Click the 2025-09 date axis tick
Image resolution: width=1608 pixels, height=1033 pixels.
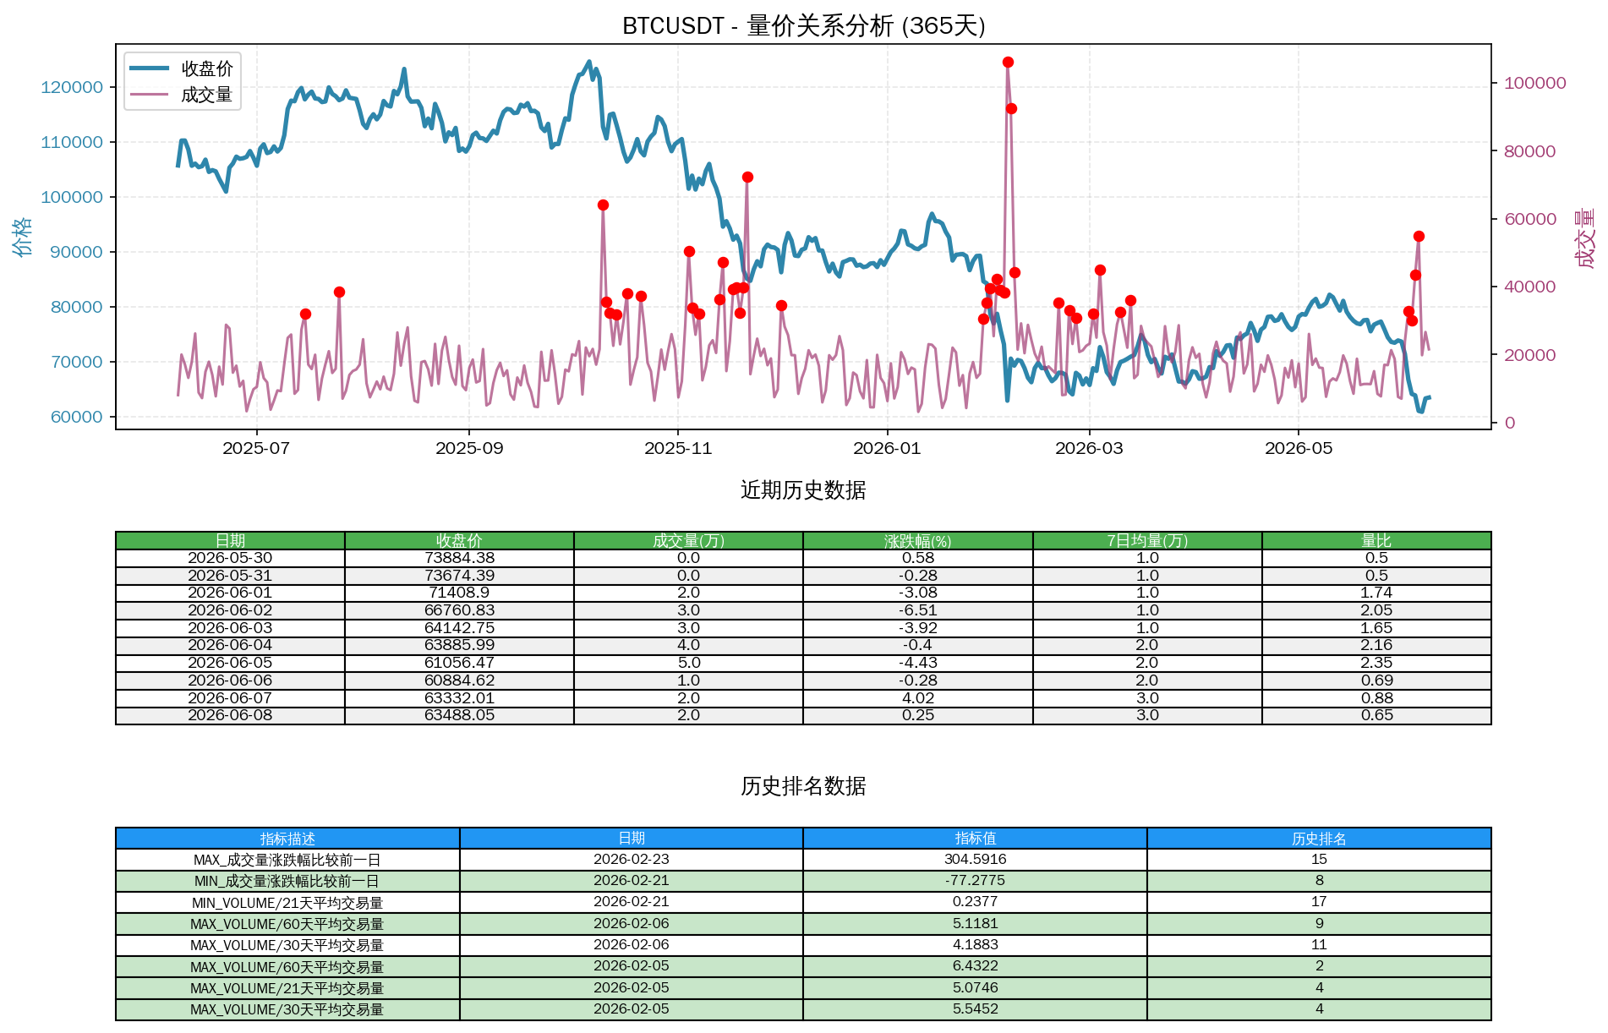[469, 448]
